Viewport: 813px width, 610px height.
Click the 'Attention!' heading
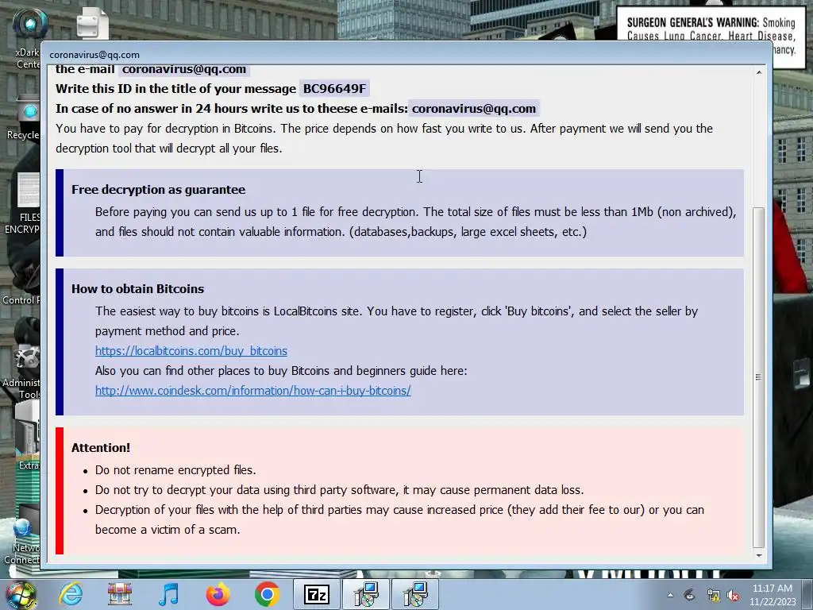pos(101,448)
